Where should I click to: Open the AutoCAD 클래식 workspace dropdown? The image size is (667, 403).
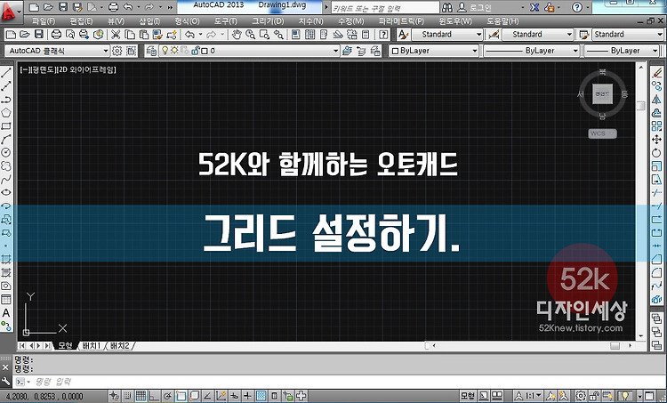point(58,51)
